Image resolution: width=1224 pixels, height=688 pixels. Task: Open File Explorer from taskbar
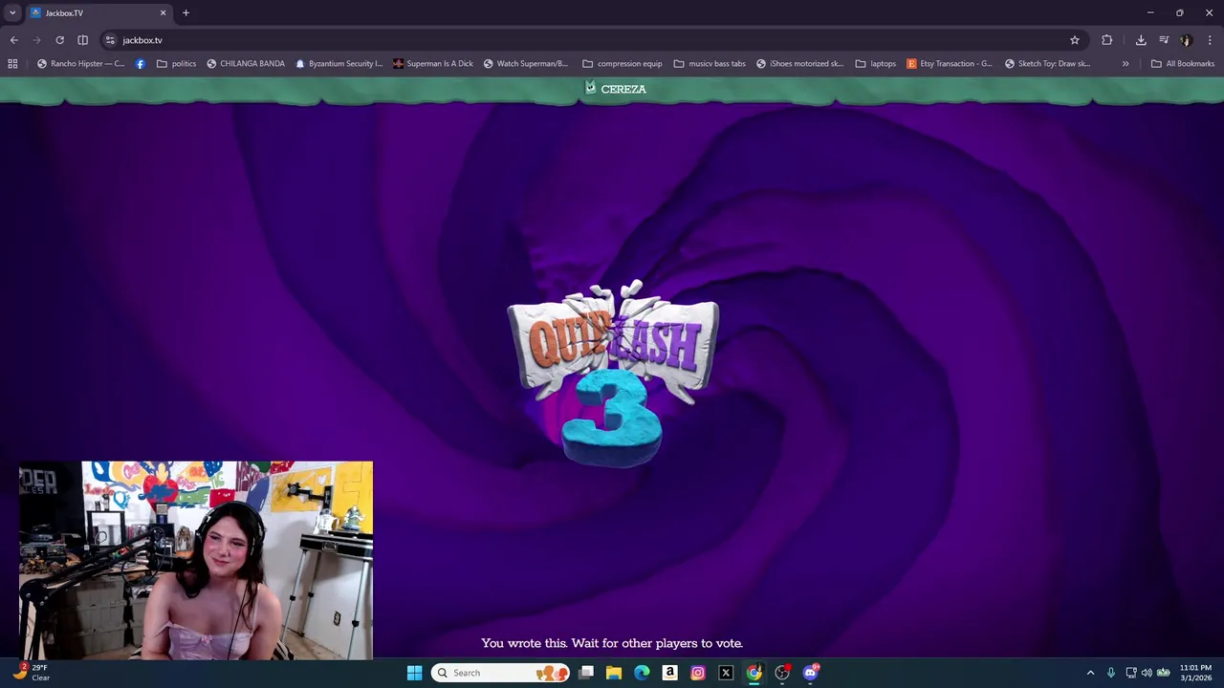pos(614,673)
